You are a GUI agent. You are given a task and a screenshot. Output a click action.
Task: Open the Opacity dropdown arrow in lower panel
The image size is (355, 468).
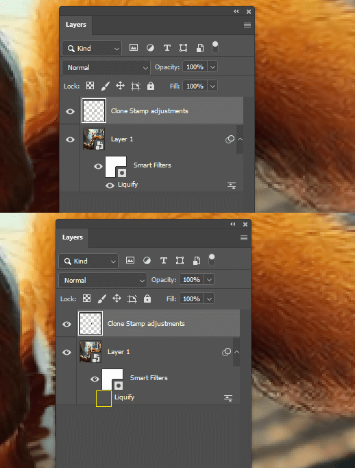pyautogui.click(x=209, y=280)
